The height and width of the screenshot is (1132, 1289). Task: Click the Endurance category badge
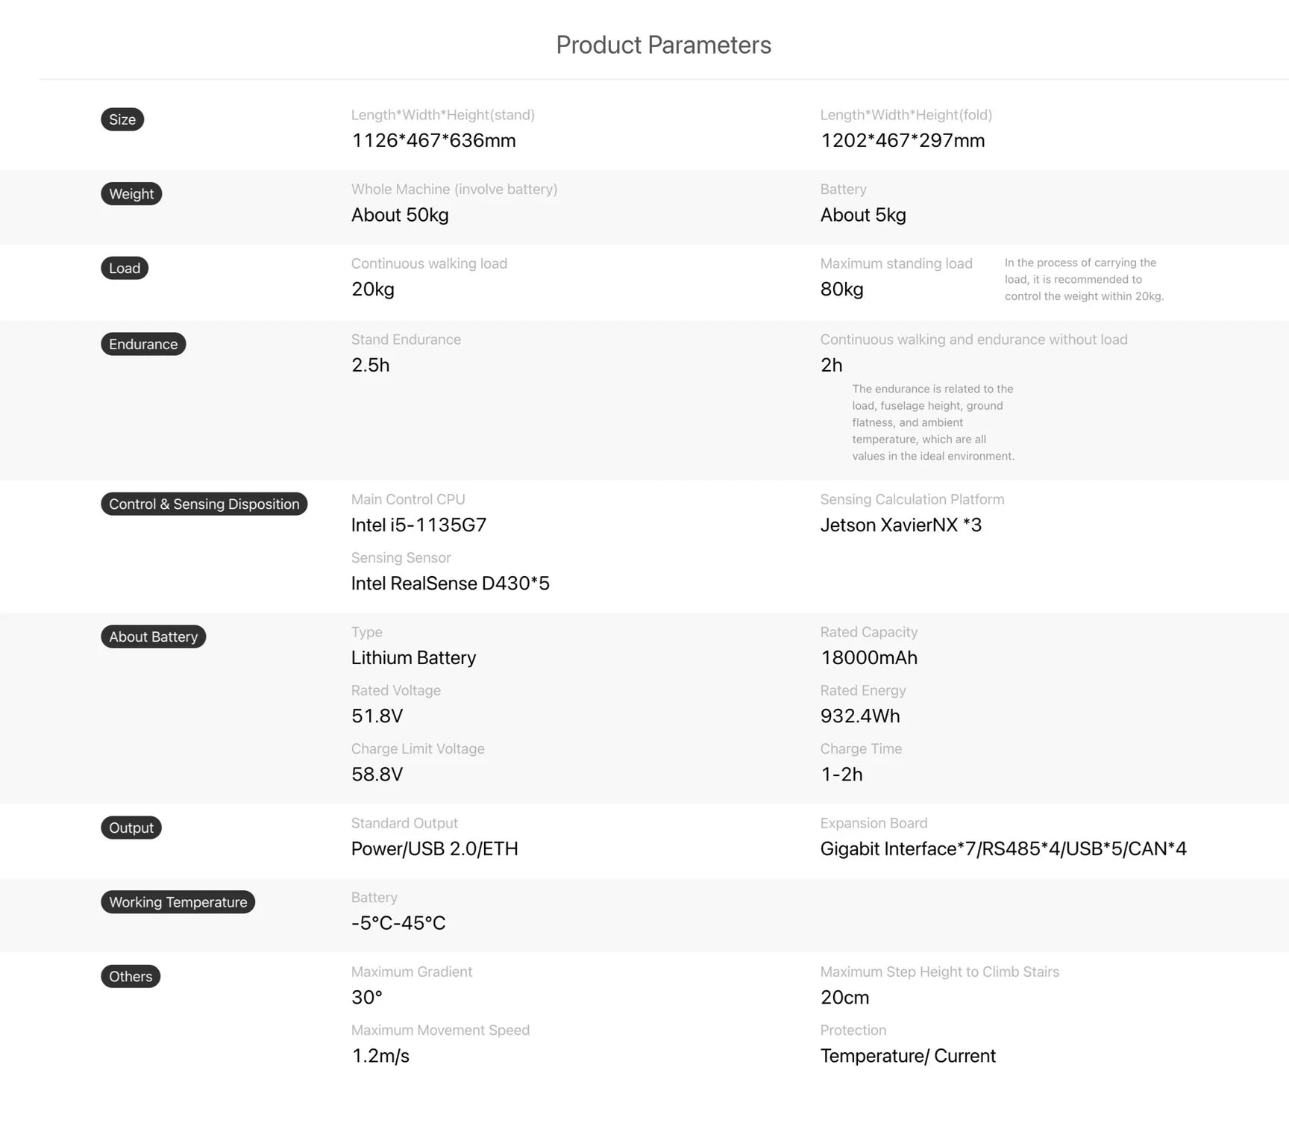tap(143, 344)
